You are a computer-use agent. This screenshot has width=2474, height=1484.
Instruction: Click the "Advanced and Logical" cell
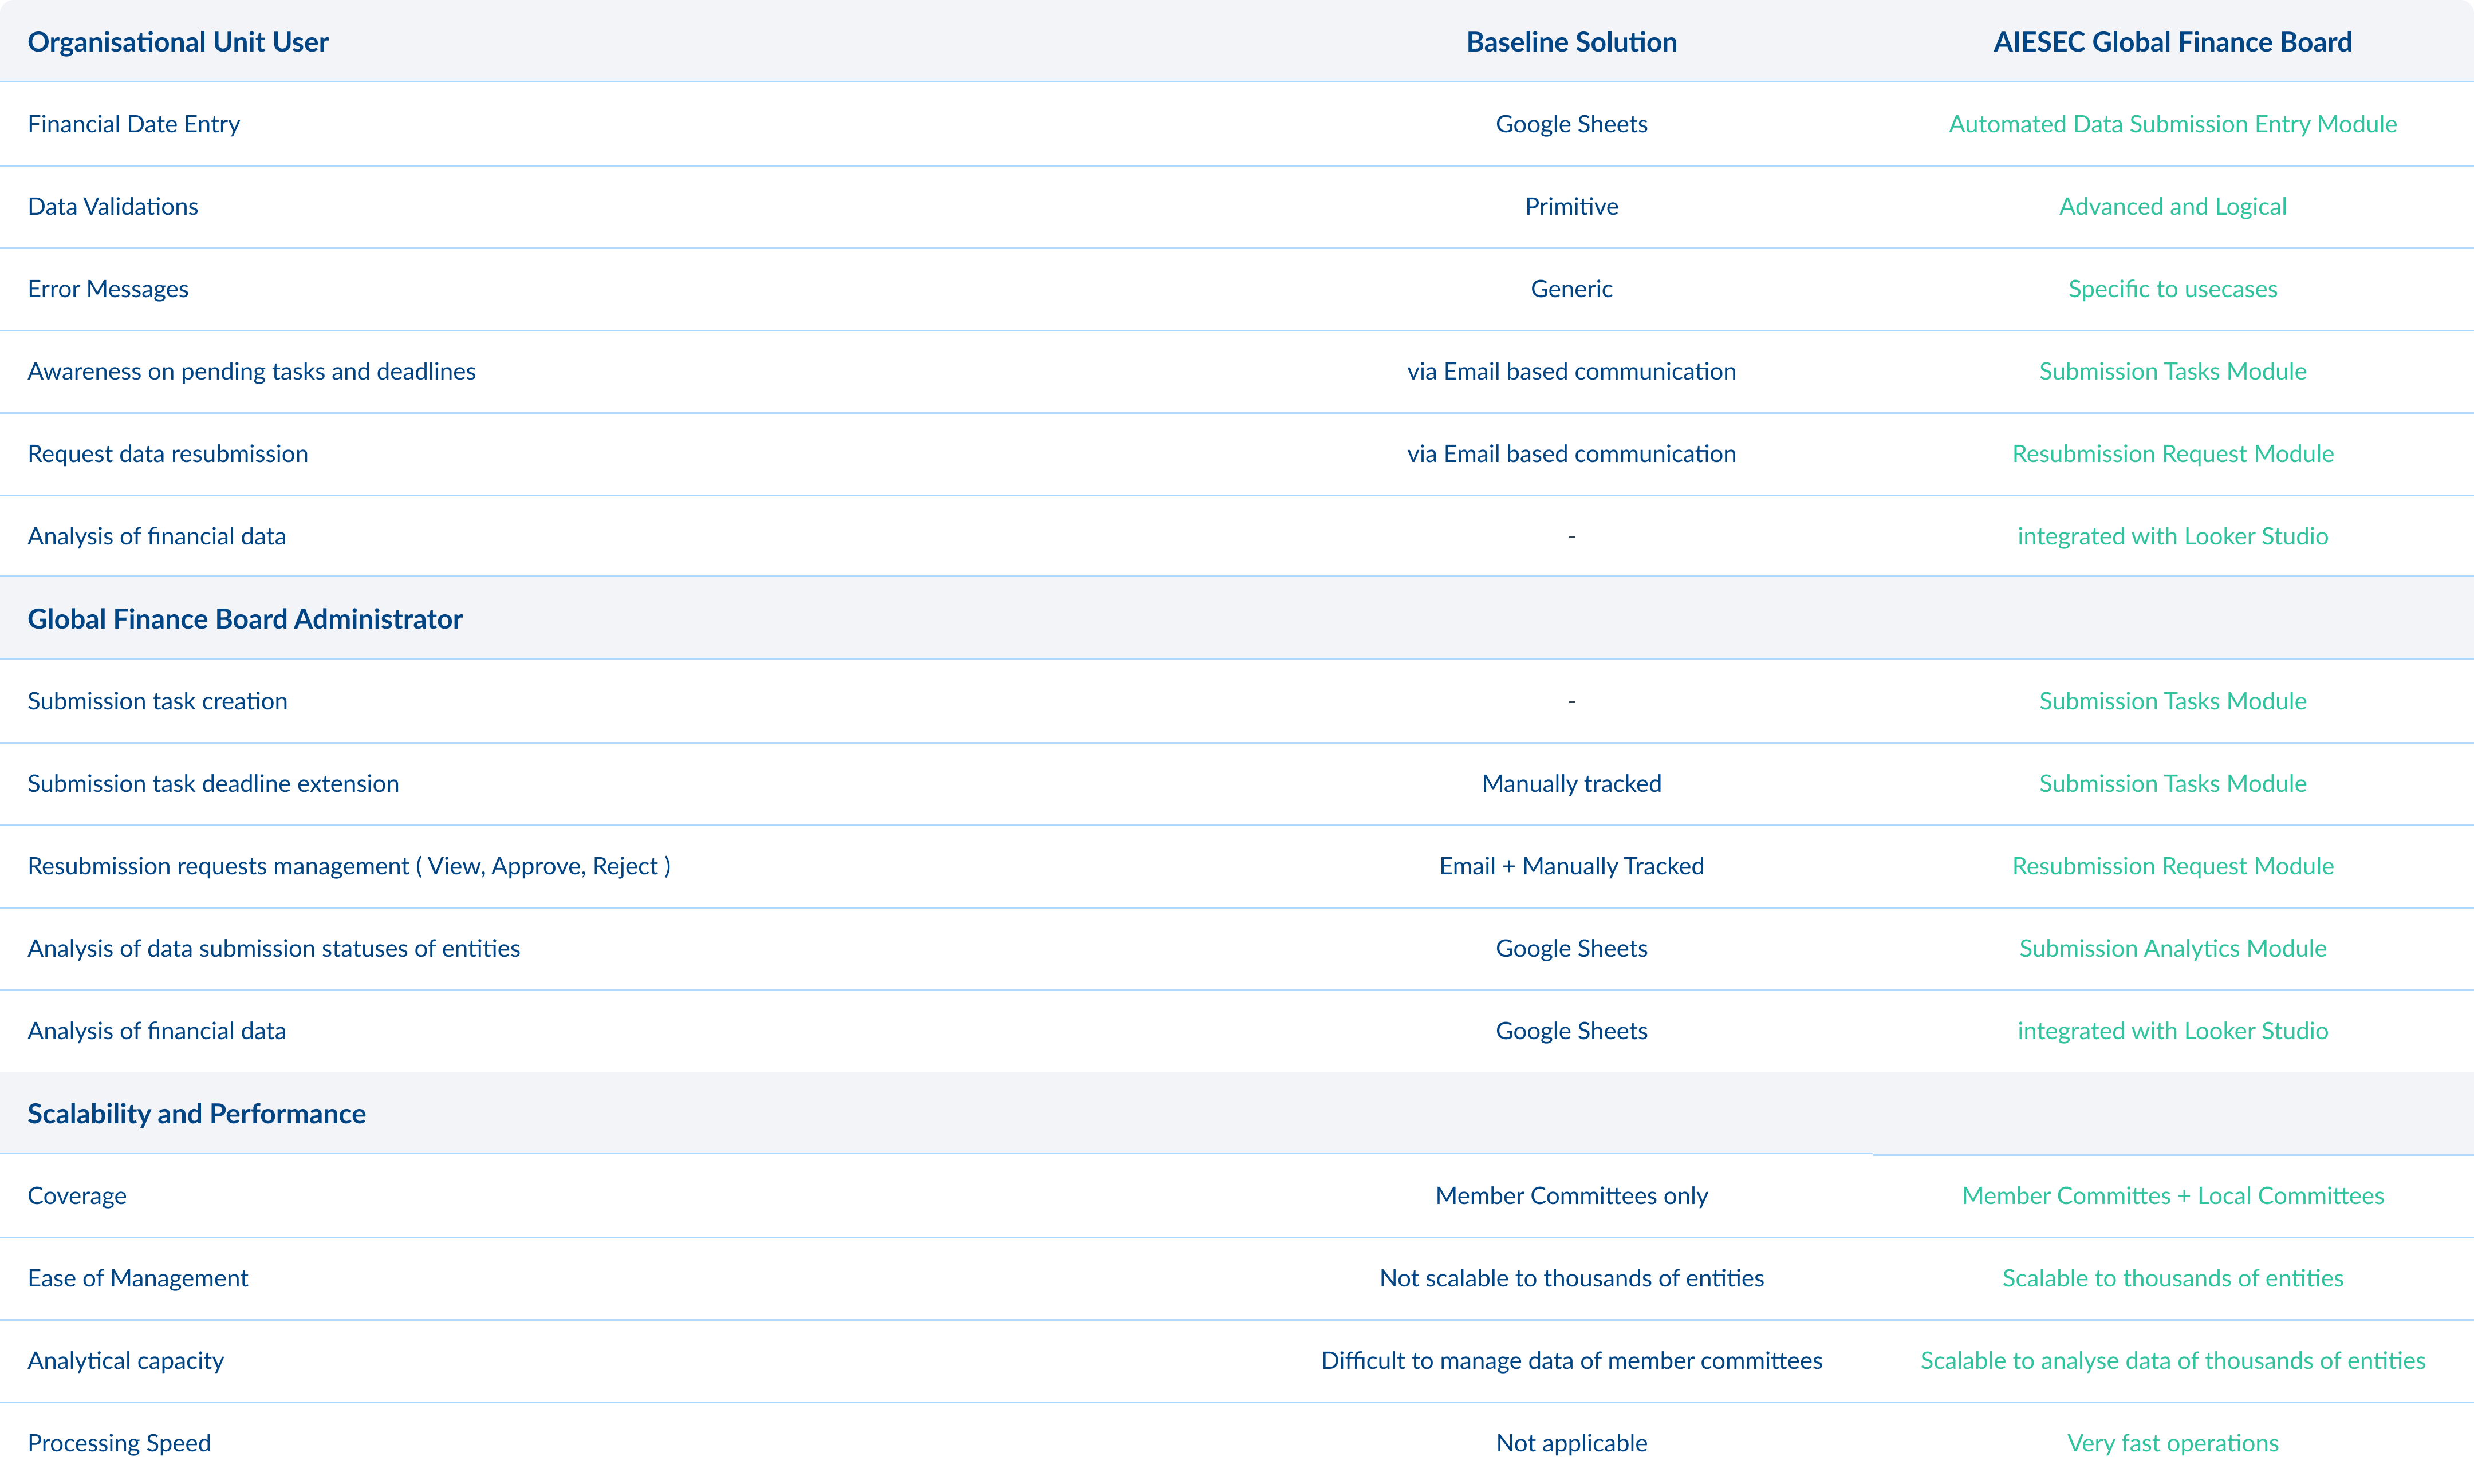click(x=2172, y=206)
